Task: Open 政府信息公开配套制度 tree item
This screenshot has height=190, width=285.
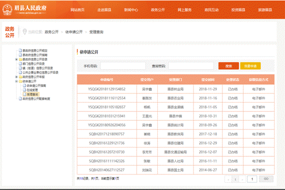Action: tap(36, 99)
